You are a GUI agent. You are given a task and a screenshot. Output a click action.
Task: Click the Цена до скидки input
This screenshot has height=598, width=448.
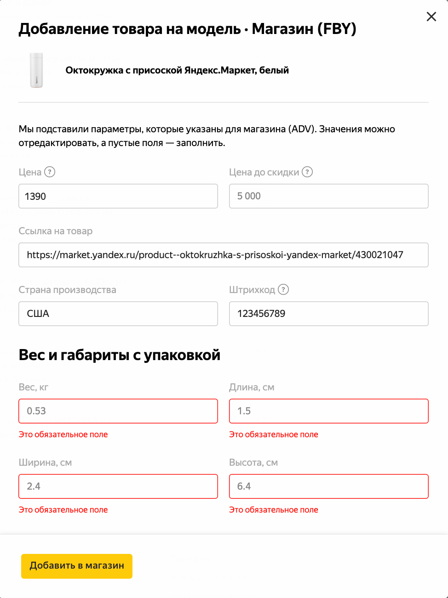pyautogui.click(x=328, y=196)
